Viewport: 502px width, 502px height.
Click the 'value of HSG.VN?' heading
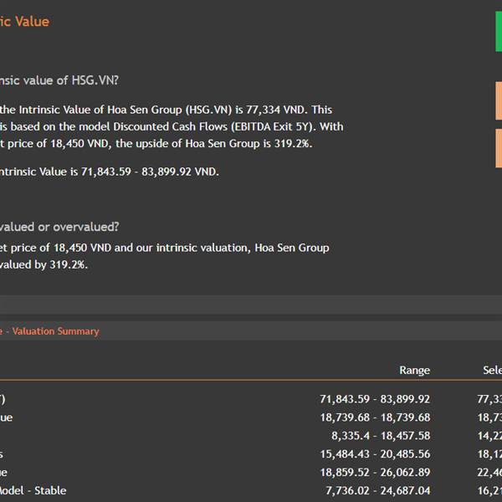tap(59, 80)
